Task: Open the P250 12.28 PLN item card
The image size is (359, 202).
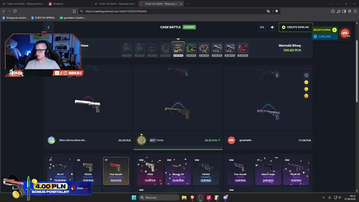Action: tap(150, 171)
